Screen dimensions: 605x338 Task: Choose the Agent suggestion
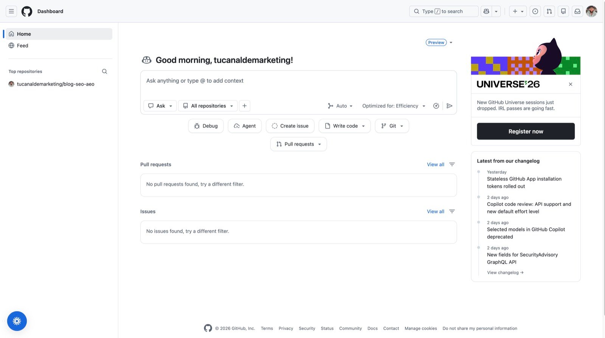pos(245,126)
